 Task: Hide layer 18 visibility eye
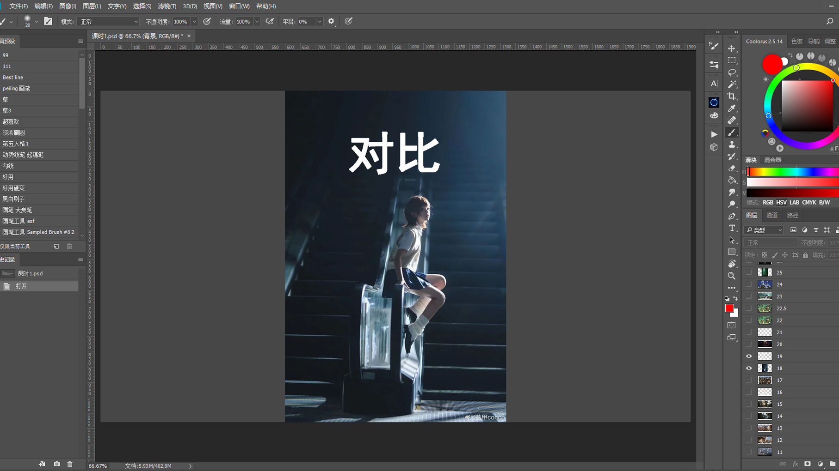[749, 368]
